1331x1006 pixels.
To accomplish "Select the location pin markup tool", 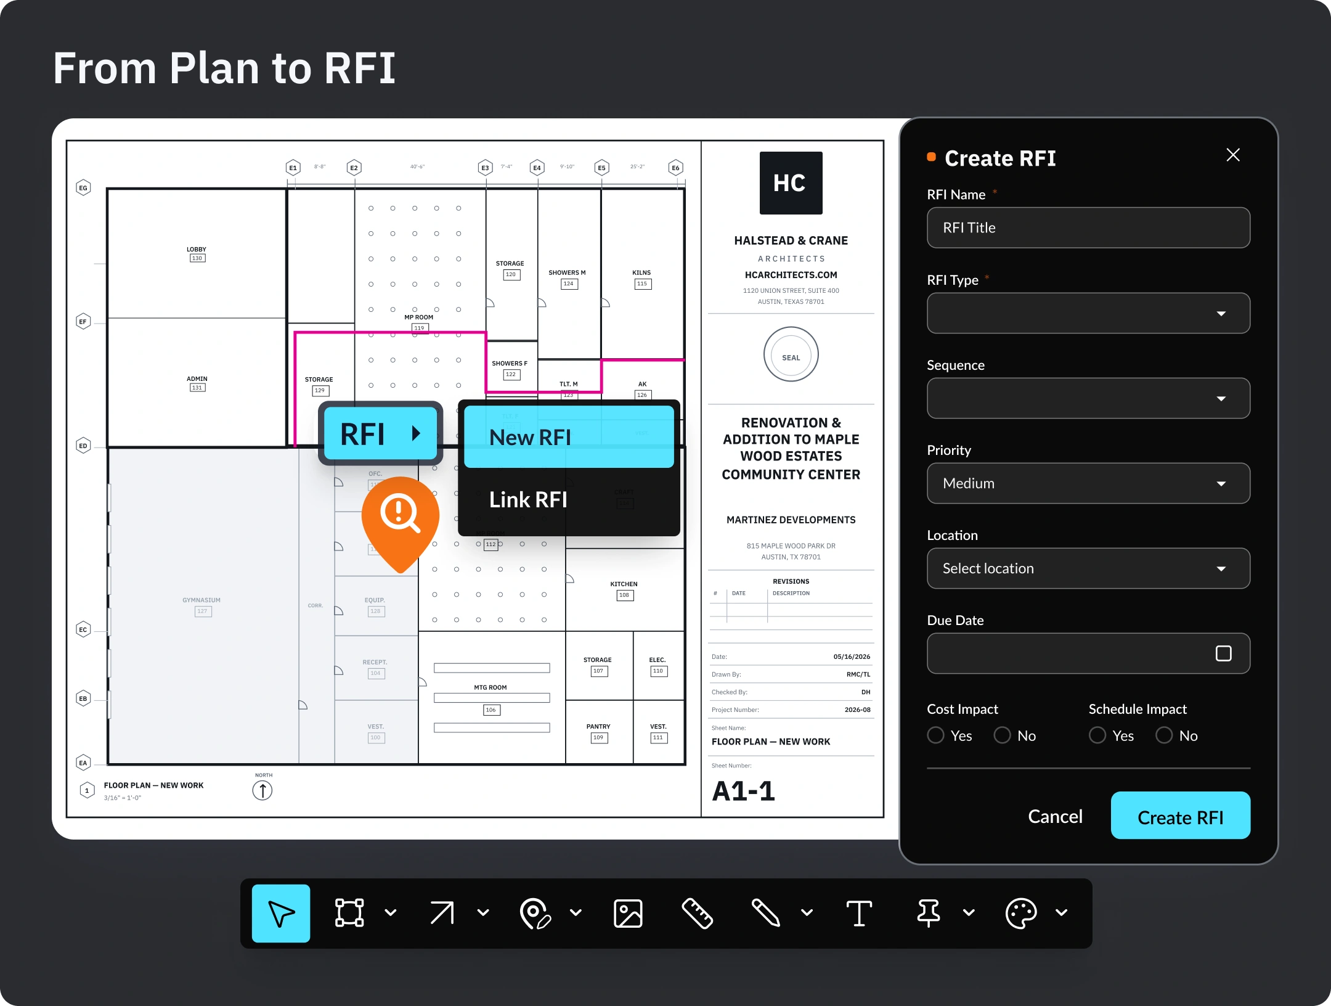I will [535, 913].
